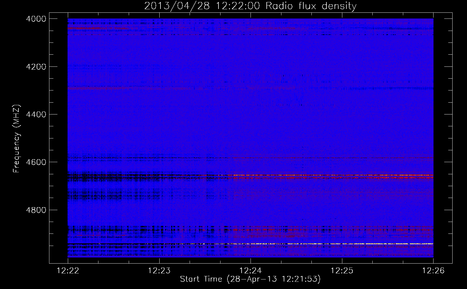Click the 12:26 time tick label
The height and width of the screenshot is (289, 467).
point(433,271)
